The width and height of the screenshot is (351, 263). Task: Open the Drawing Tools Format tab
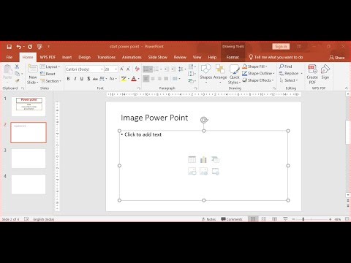[x=233, y=57]
